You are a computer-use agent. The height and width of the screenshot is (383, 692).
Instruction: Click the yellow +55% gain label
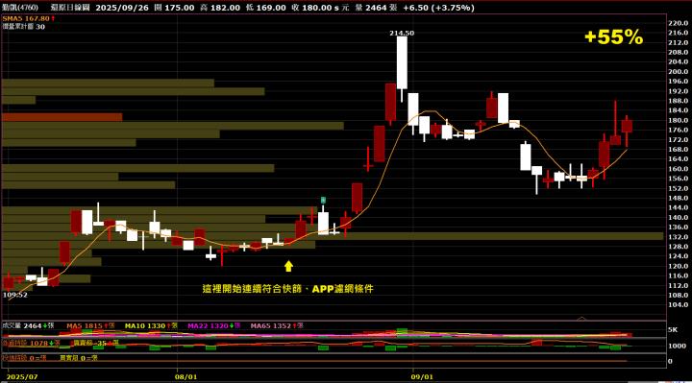click(613, 37)
